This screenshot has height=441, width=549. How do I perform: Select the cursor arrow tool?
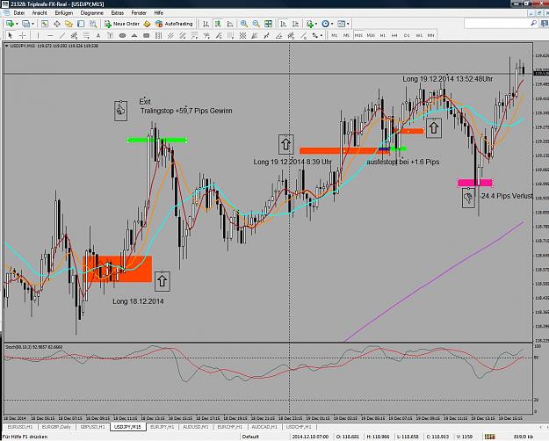coord(10,35)
